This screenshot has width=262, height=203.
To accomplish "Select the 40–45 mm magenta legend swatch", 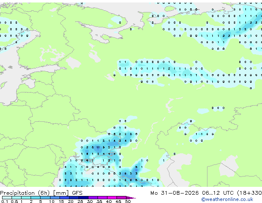I will 112,198.
